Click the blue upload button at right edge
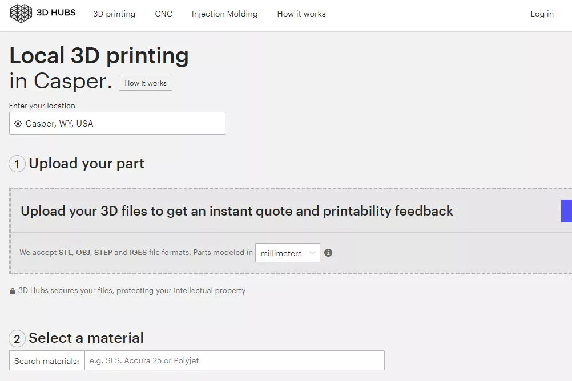Image resolution: width=572 pixels, height=381 pixels. tap(566, 211)
